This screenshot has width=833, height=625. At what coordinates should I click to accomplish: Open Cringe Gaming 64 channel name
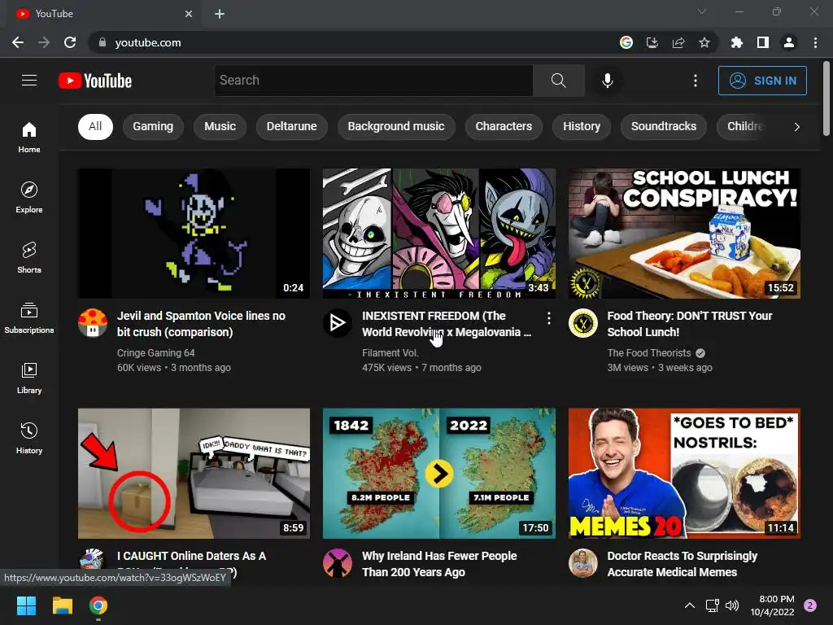(155, 353)
